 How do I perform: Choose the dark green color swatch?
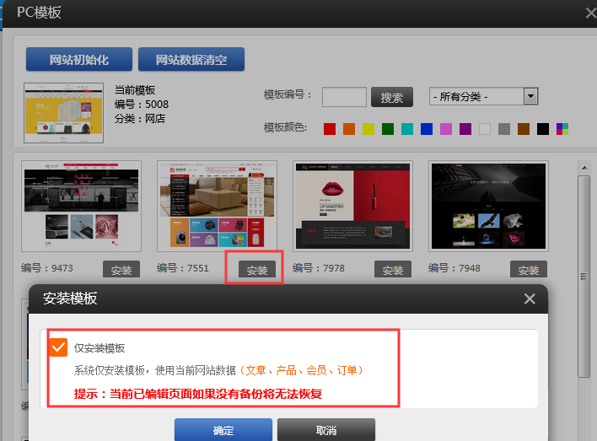pos(388,129)
